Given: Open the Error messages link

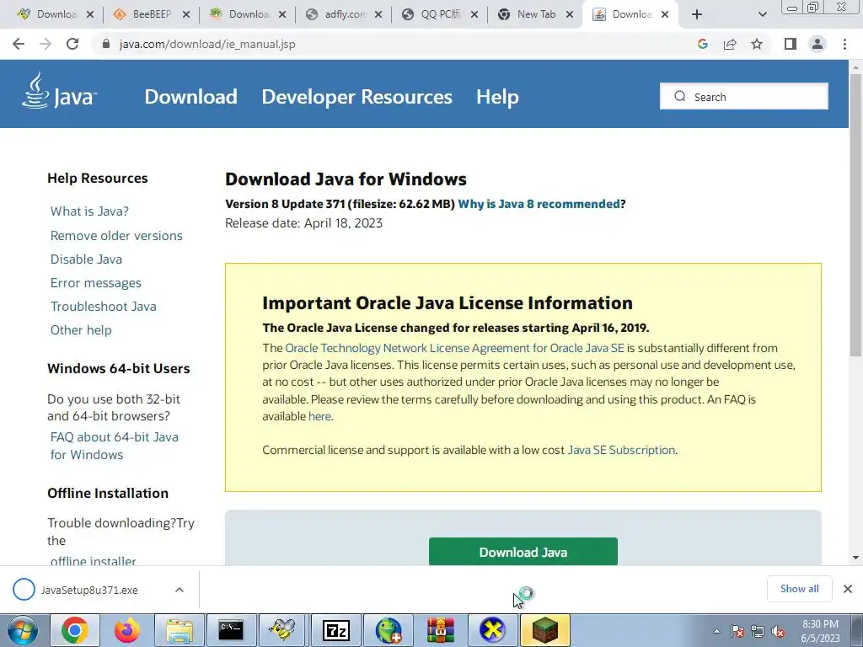Looking at the screenshot, I should [x=96, y=283].
